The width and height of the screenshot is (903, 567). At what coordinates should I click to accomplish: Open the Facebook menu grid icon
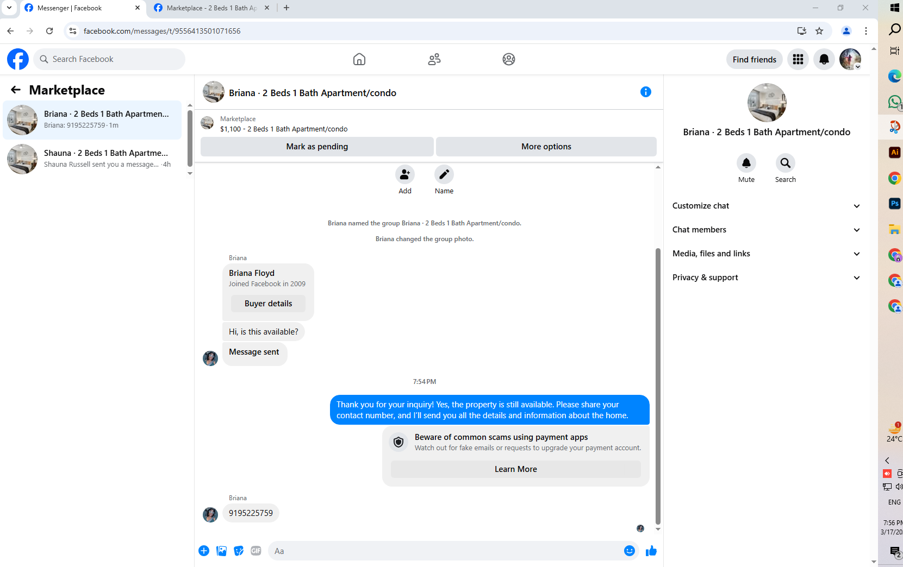(x=798, y=59)
